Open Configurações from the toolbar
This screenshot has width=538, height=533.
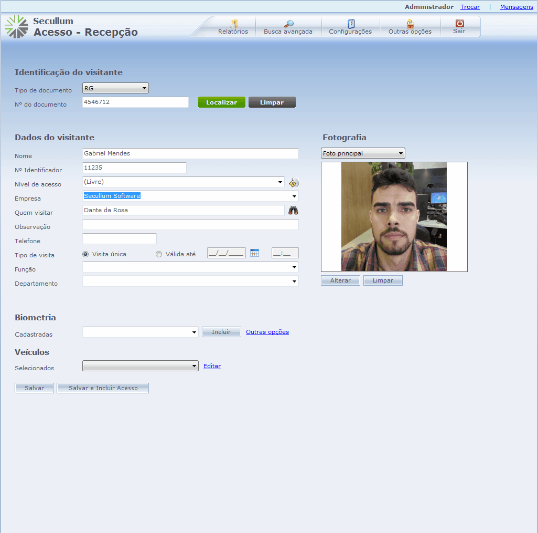[x=351, y=24]
